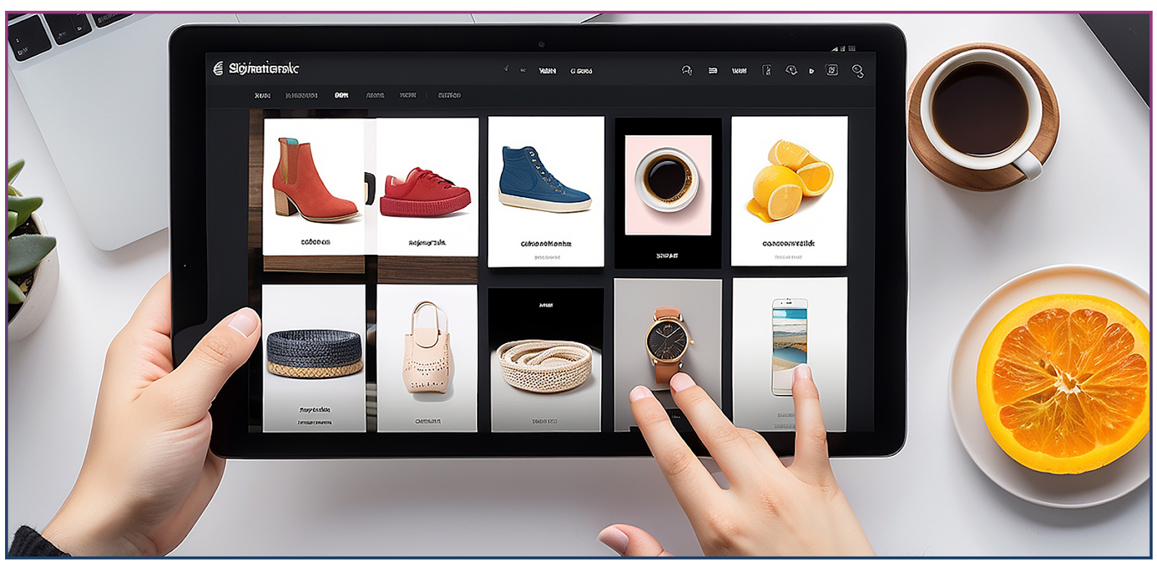
Task: Open the sliced lemons product card
Action: [x=789, y=191]
